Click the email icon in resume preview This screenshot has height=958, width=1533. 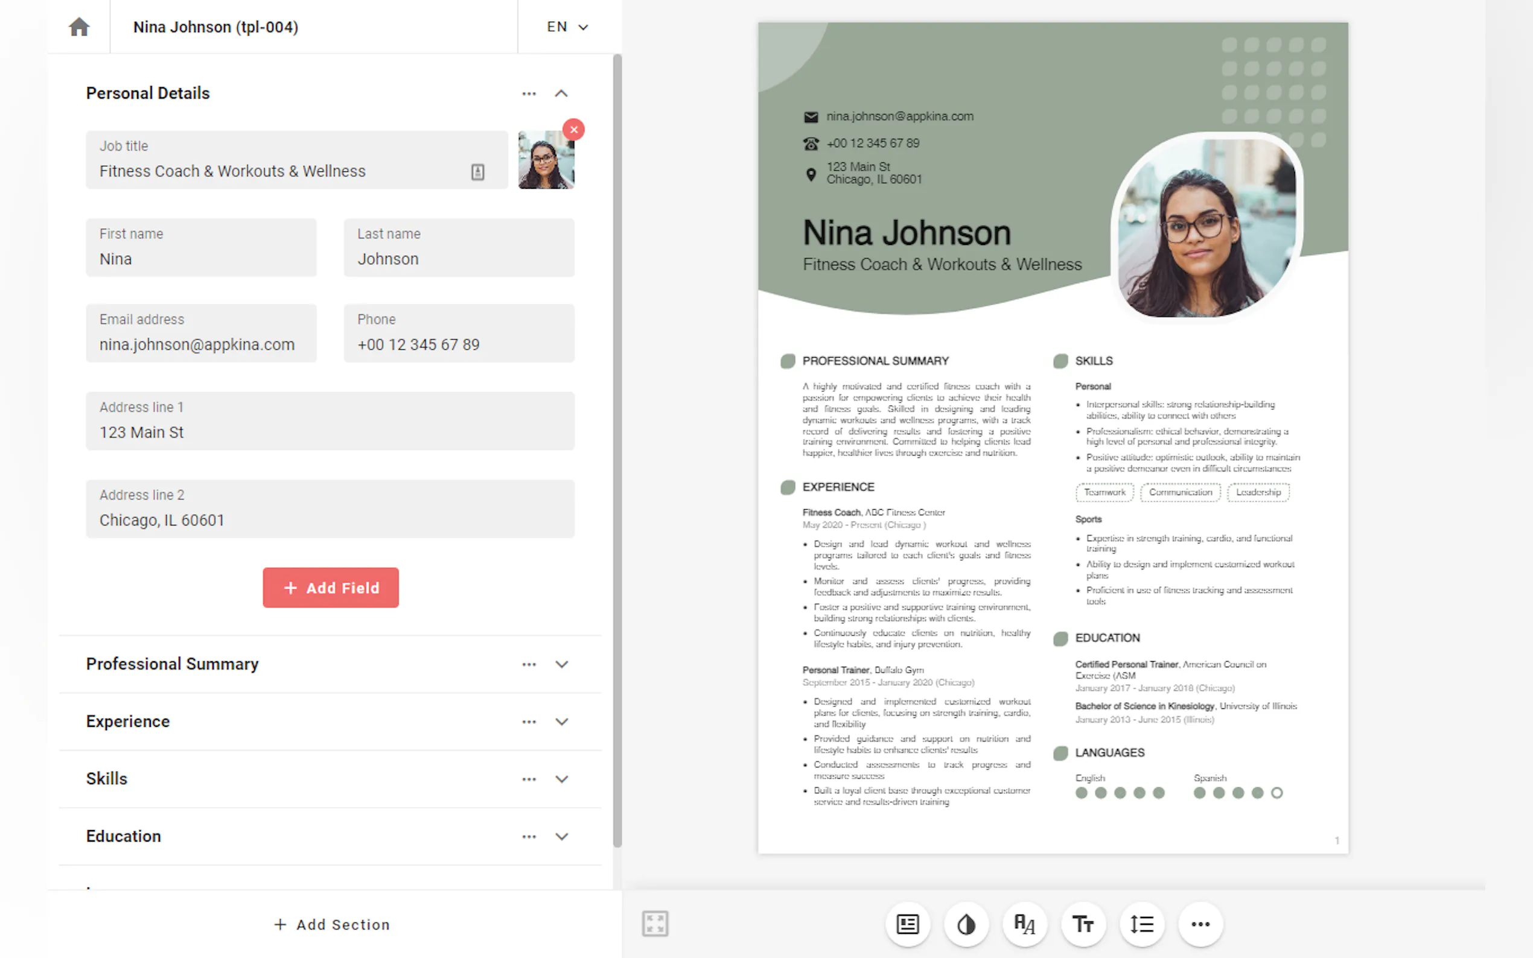(811, 116)
